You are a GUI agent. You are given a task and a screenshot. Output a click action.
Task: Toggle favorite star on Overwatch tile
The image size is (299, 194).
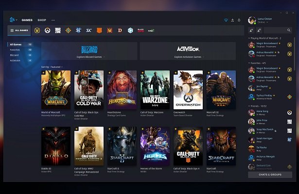click(176, 73)
